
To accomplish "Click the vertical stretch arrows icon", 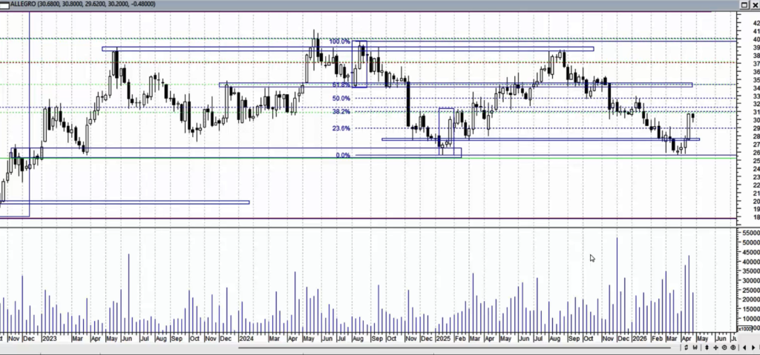I will pyautogui.click(x=705, y=347).
